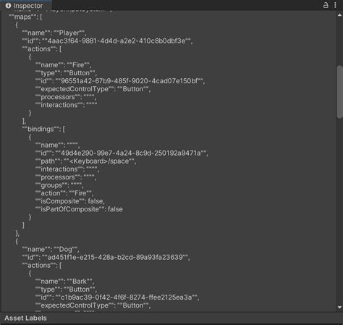Click the name "Bark" line
The height and width of the screenshot is (325, 343).
pos(64,281)
